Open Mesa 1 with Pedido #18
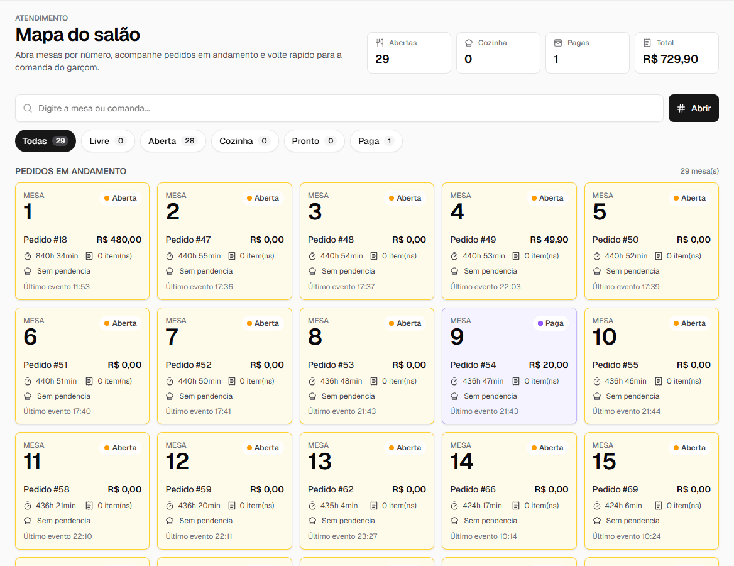The height and width of the screenshot is (566, 734). click(82, 241)
